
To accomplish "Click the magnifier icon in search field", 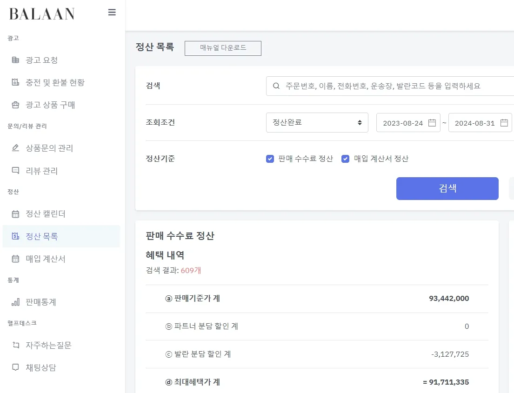I will (x=276, y=86).
